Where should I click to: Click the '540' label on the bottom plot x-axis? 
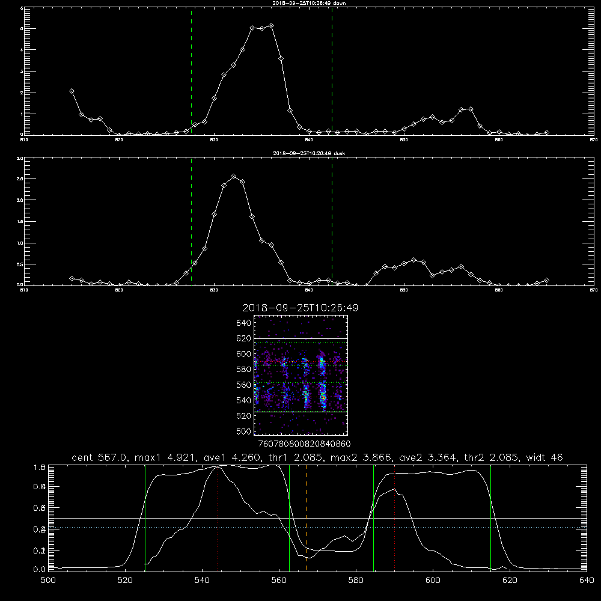click(202, 581)
